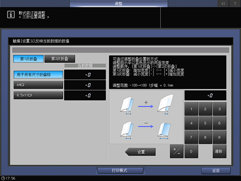Click the 17:56 time display
The image size is (241, 181).
pyautogui.click(x=10, y=178)
